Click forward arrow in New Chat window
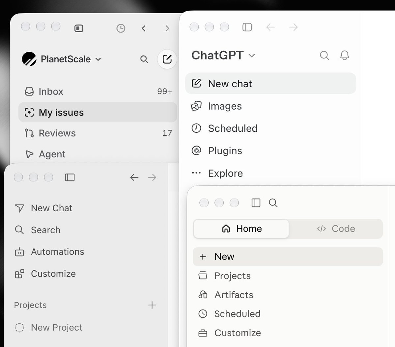This screenshot has width=395, height=347. 152,177
